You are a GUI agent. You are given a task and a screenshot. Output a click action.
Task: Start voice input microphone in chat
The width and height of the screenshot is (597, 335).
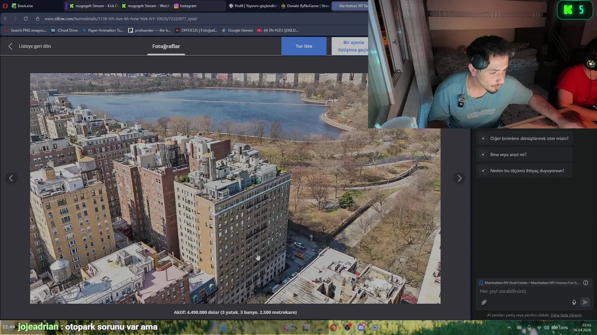click(574, 302)
